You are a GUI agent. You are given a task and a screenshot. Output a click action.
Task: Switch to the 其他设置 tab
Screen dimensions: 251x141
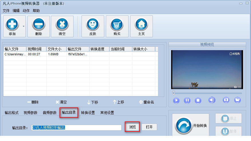107,113
